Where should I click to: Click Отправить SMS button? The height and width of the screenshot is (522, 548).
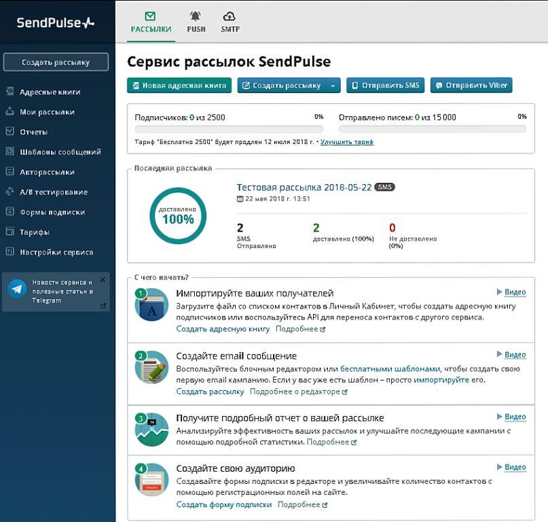[386, 86]
